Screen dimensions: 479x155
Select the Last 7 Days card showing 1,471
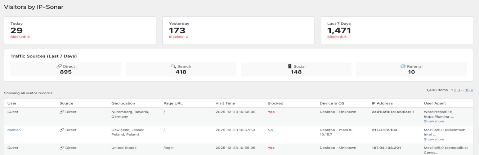click(397, 30)
